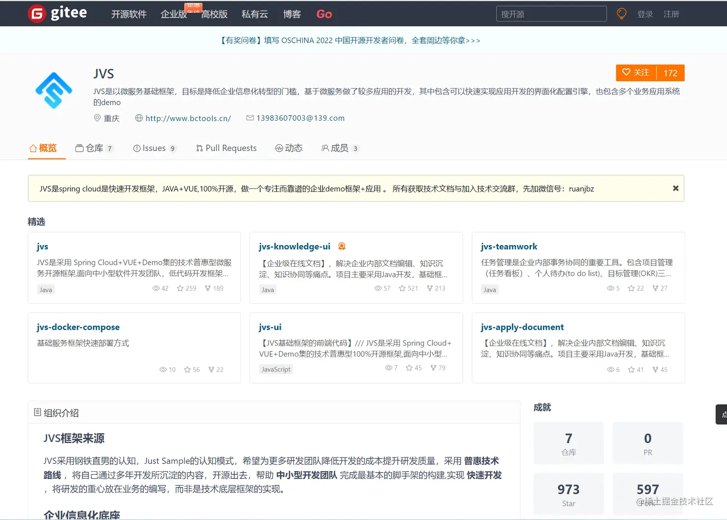
Task: Open the 仓库 repositories tab
Action: 95,148
